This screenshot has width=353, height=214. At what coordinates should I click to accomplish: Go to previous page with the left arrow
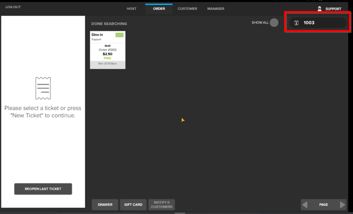[305, 205]
